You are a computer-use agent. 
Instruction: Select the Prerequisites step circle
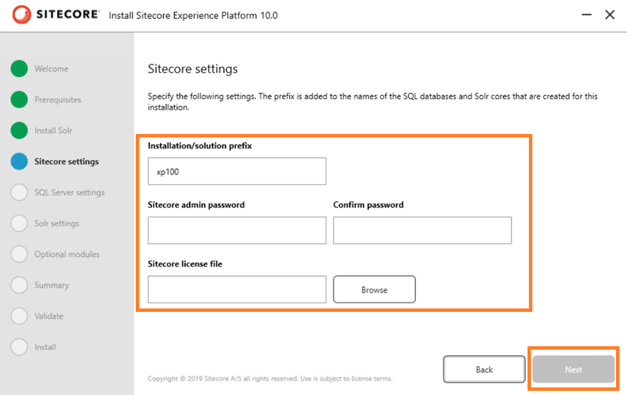tap(19, 100)
